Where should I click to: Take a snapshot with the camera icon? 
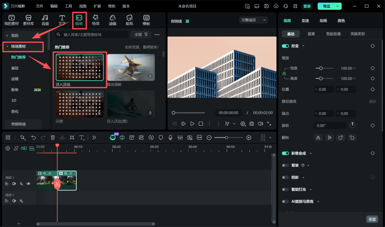(x=252, y=124)
